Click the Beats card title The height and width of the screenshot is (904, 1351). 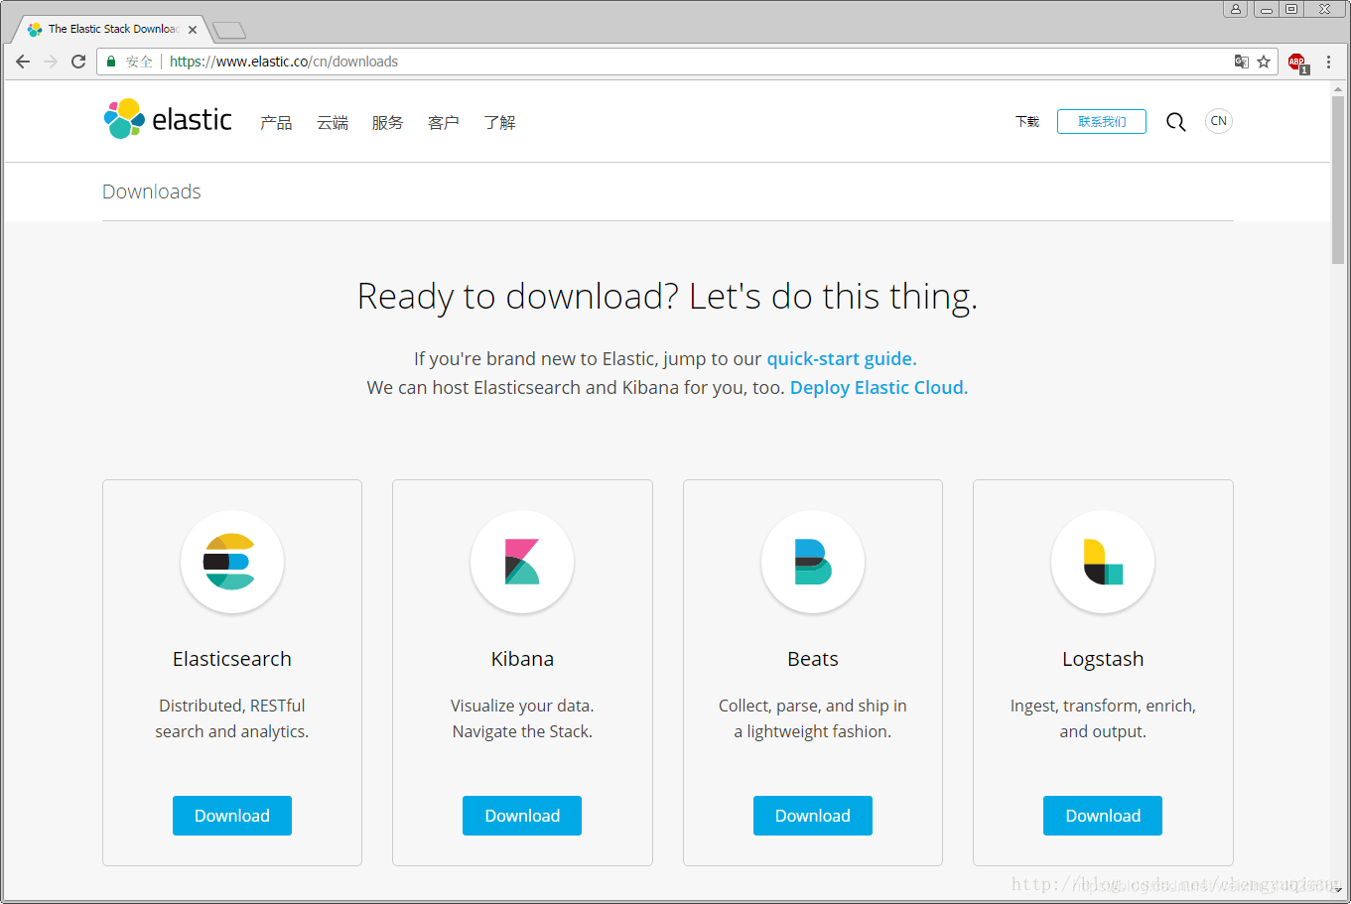click(813, 659)
